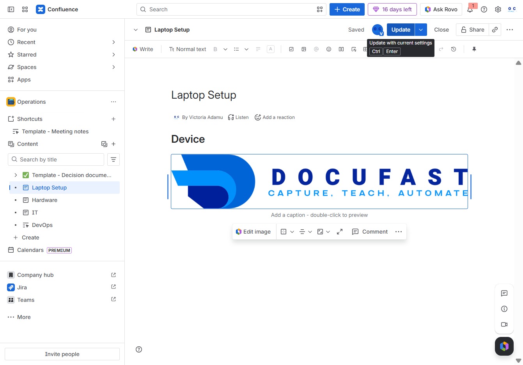Image resolution: width=523 pixels, height=365 pixels.
Task: Insert column layouts from the toolbar
Action: point(341,49)
